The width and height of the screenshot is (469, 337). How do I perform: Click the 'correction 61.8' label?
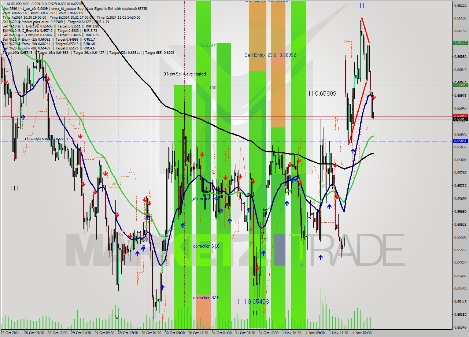206,246
